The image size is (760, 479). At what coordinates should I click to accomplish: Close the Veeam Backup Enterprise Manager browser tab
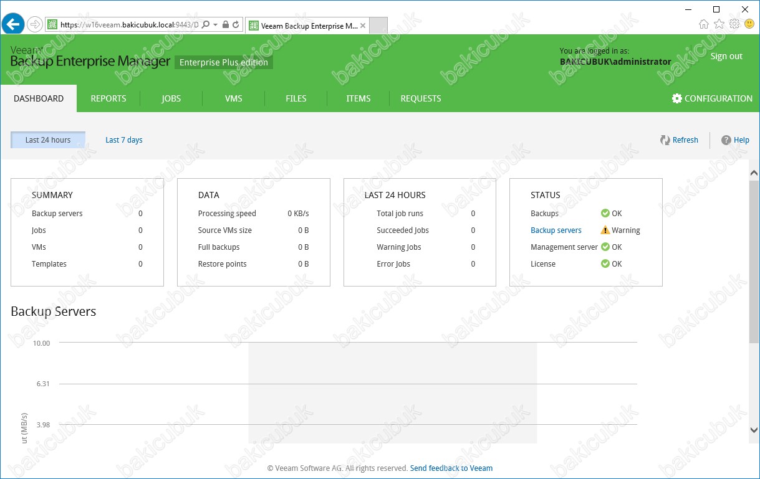(364, 26)
